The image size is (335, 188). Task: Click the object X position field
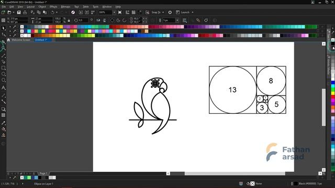coord(19,19)
